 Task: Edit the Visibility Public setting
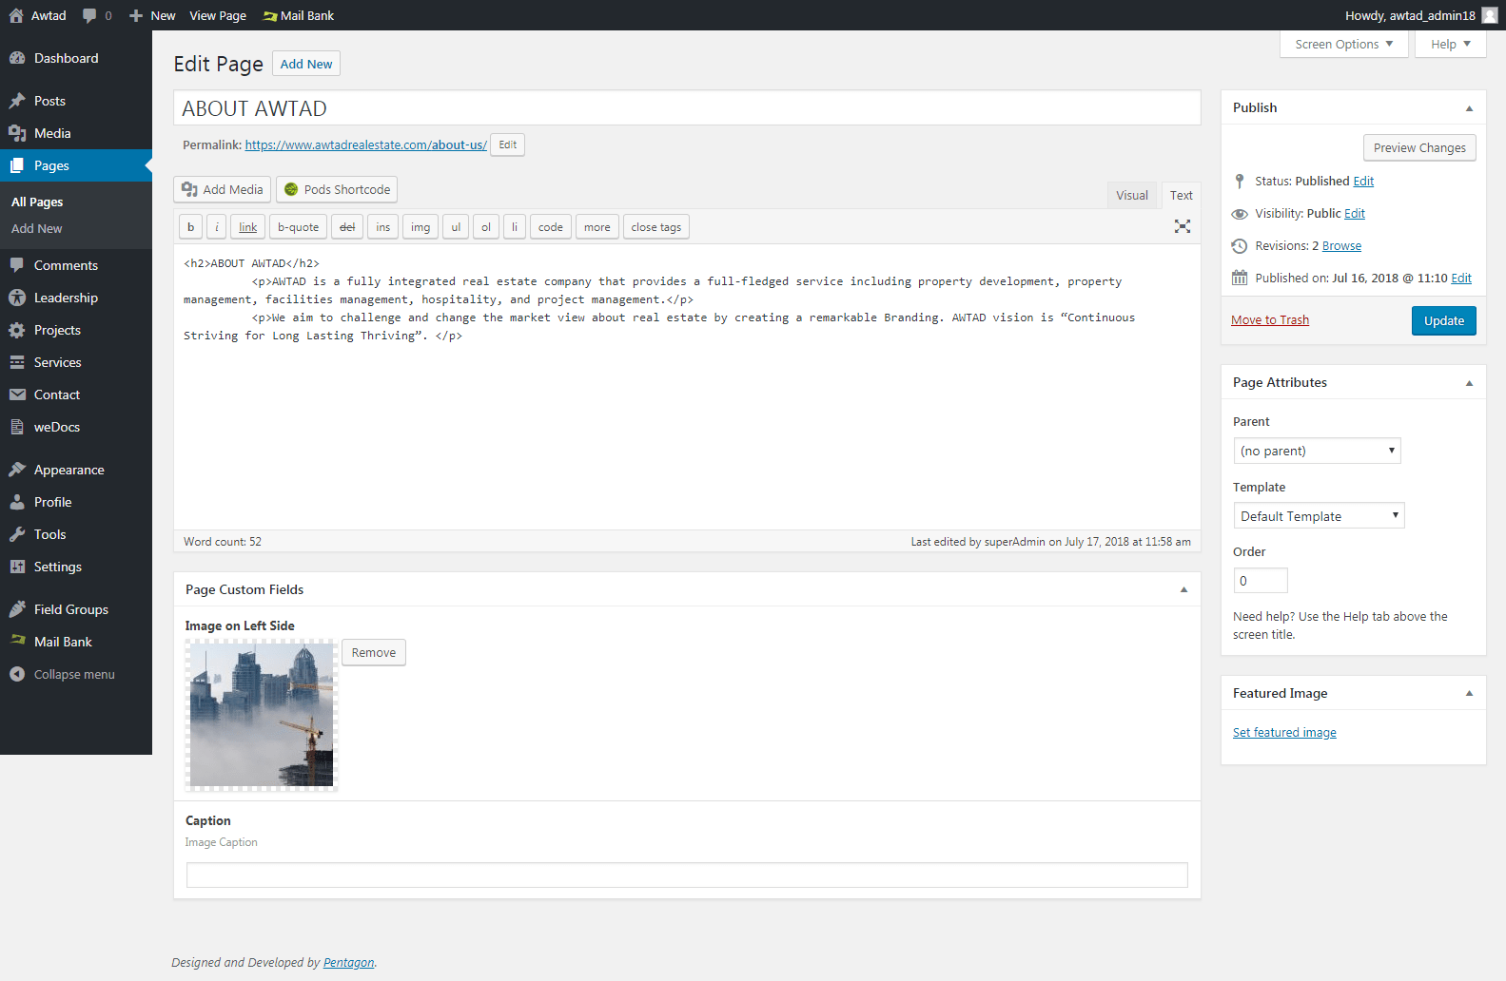click(1355, 214)
